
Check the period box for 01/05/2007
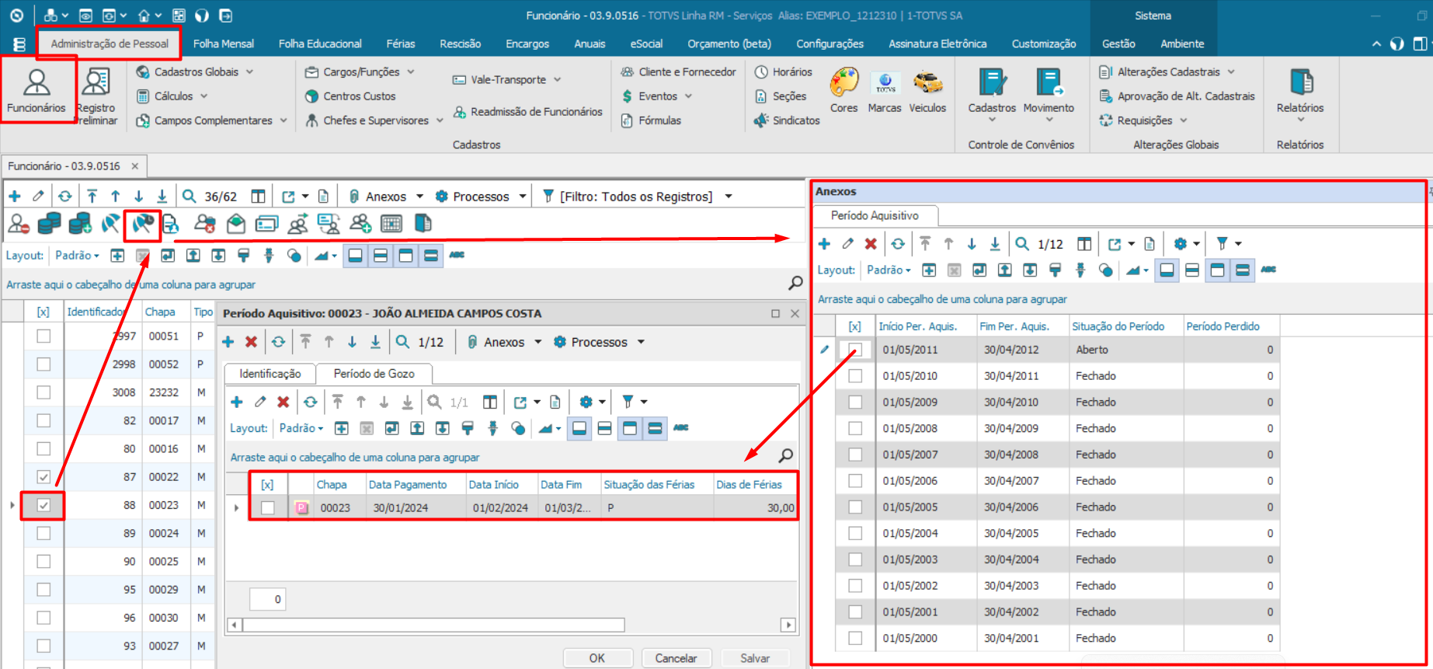tap(855, 455)
